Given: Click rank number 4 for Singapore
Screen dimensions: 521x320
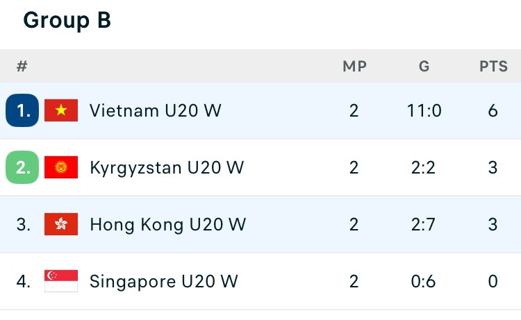Looking at the screenshot, I should pos(23,282).
